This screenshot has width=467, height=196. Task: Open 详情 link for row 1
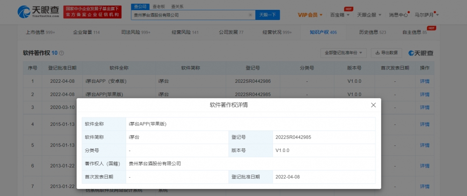pos(425,81)
